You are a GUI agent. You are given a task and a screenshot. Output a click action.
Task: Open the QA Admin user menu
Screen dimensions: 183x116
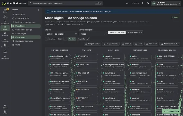(x=166, y=3)
